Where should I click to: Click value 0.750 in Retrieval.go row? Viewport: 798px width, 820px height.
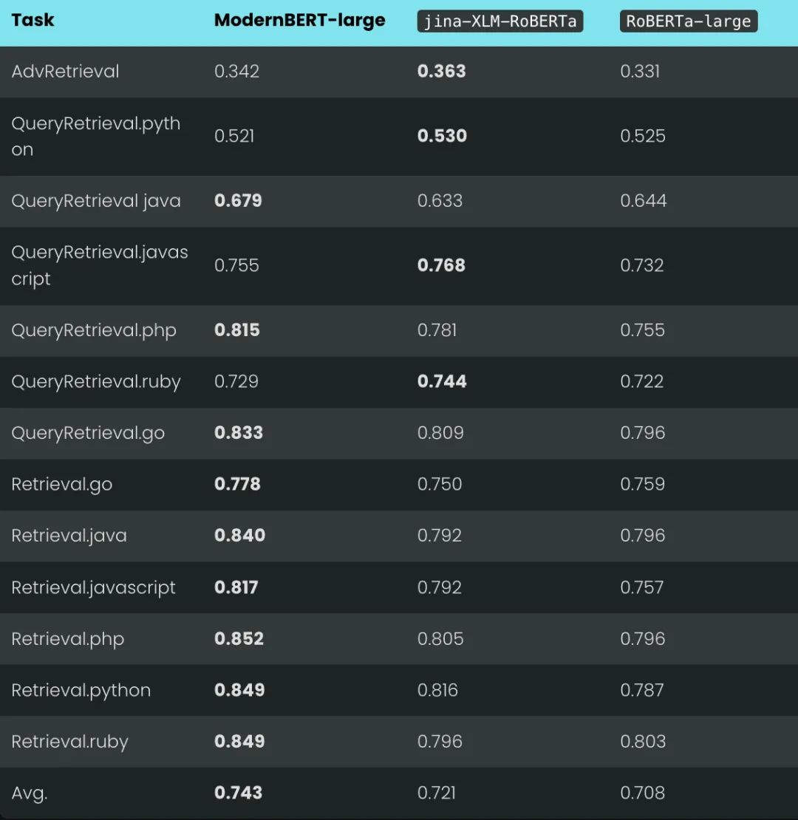tap(439, 484)
